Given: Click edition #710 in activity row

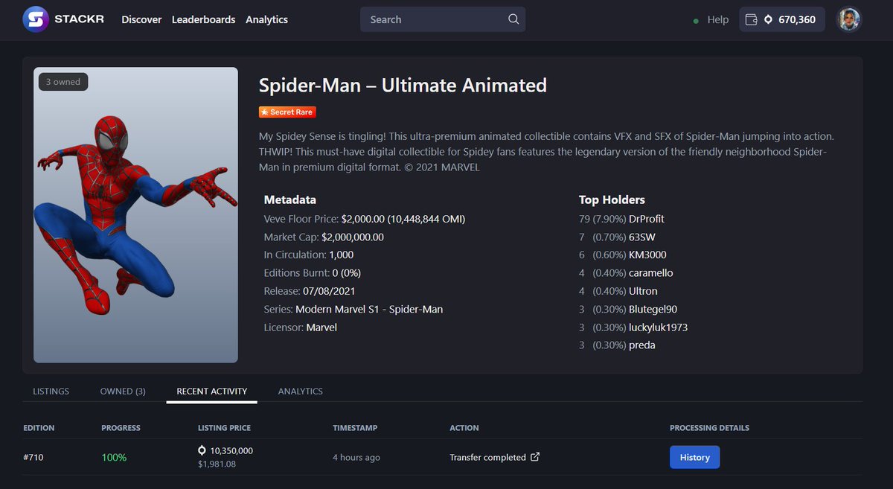Looking at the screenshot, I should (x=33, y=457).
